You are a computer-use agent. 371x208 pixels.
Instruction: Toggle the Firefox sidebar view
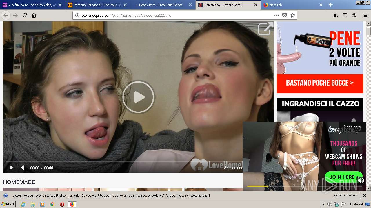pos(345,15)
